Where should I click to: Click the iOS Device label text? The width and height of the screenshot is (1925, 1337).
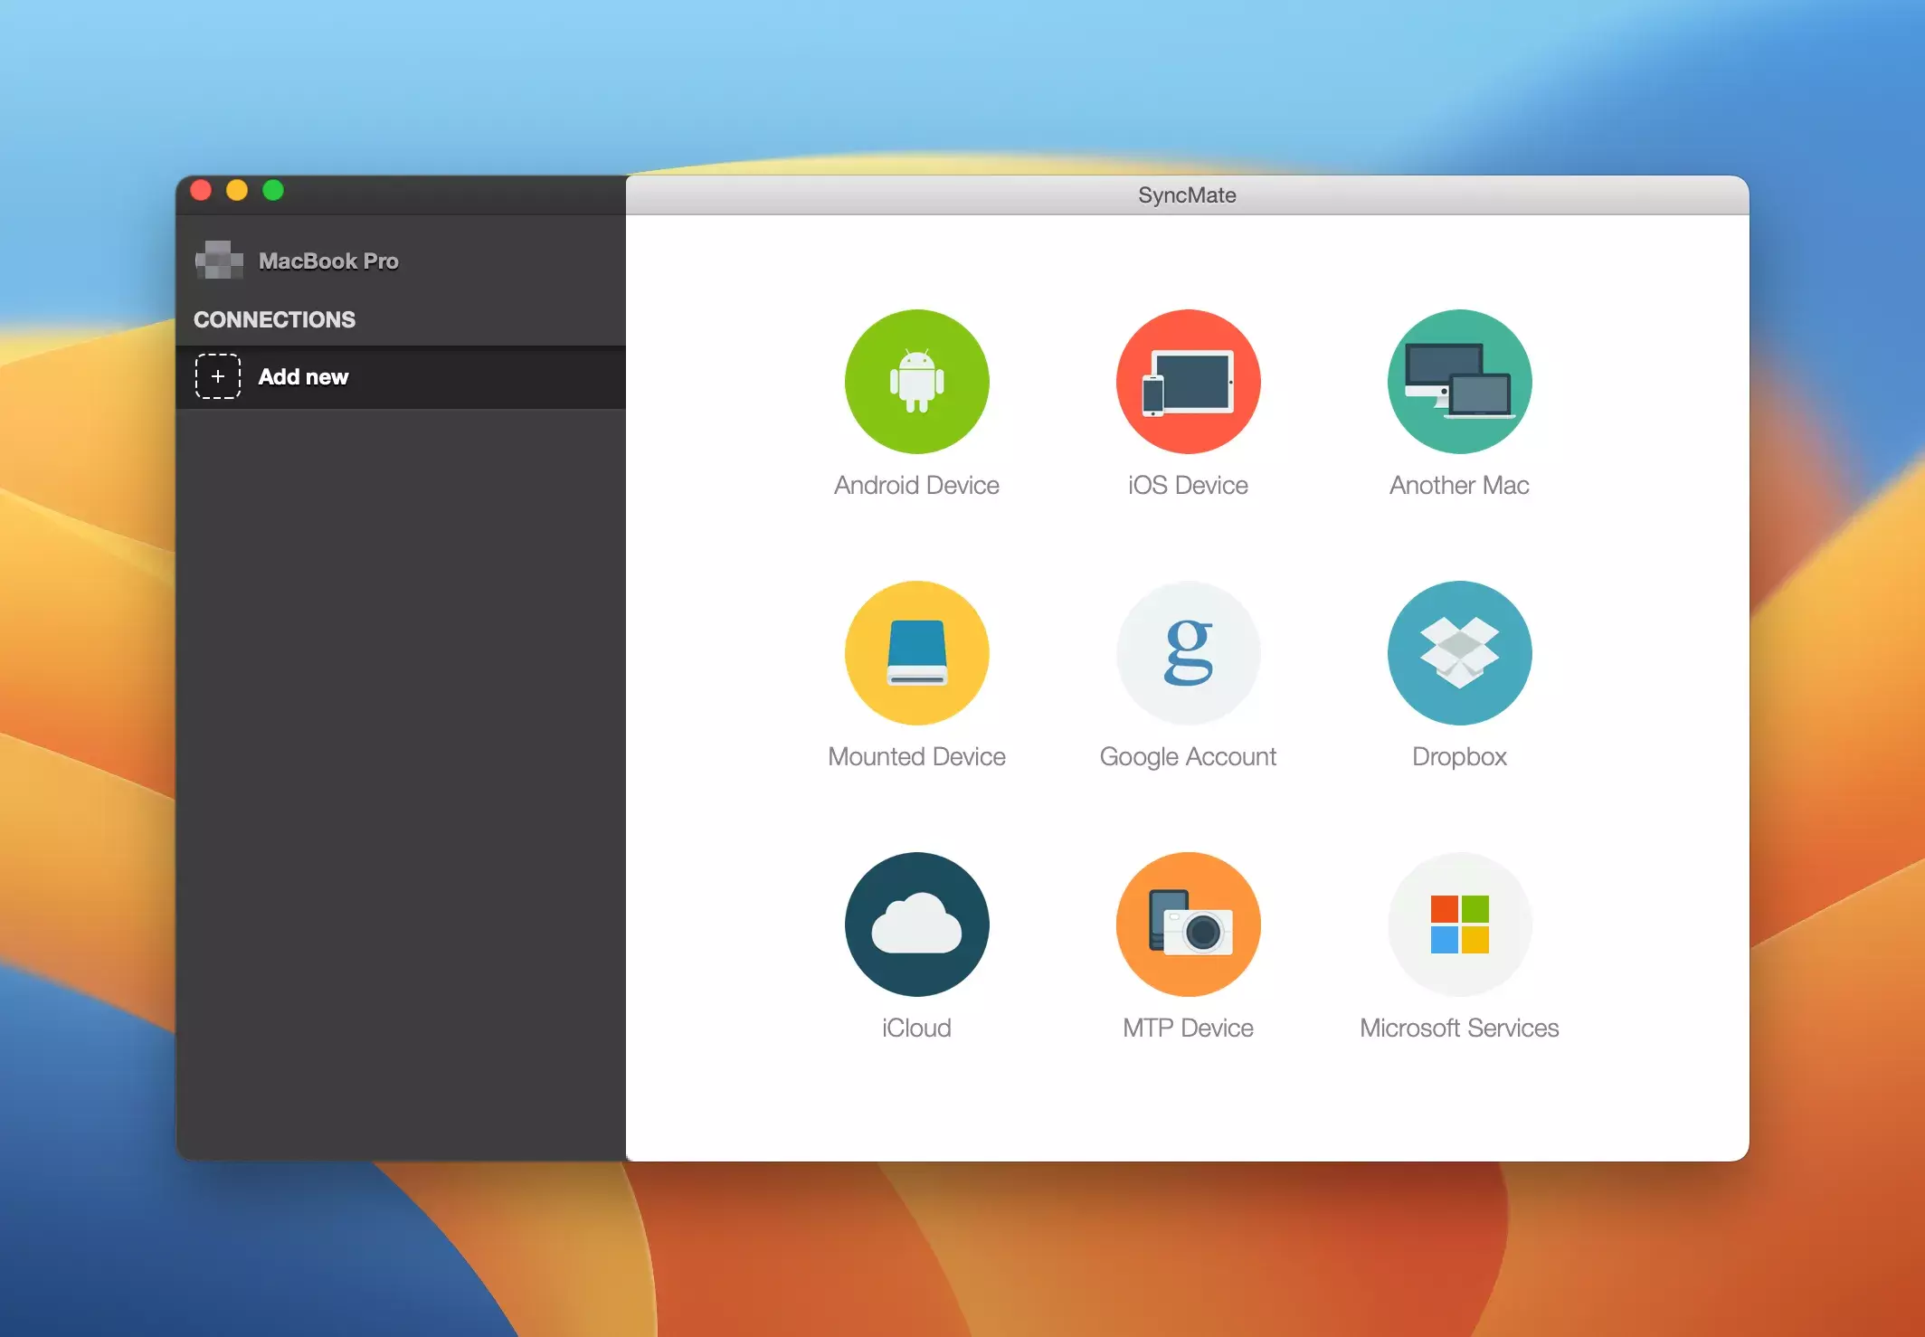coord(1188,486)
